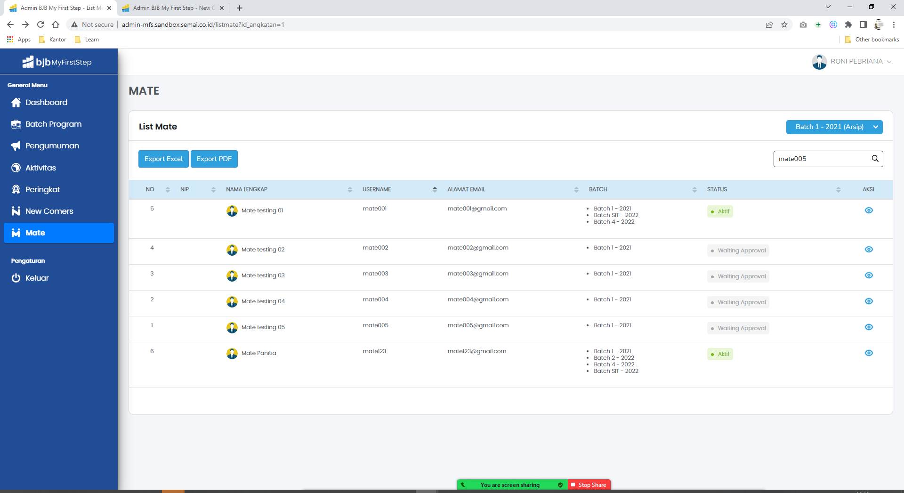
Task: View details of Mate testing 05
Action: (x=869, y=327)
